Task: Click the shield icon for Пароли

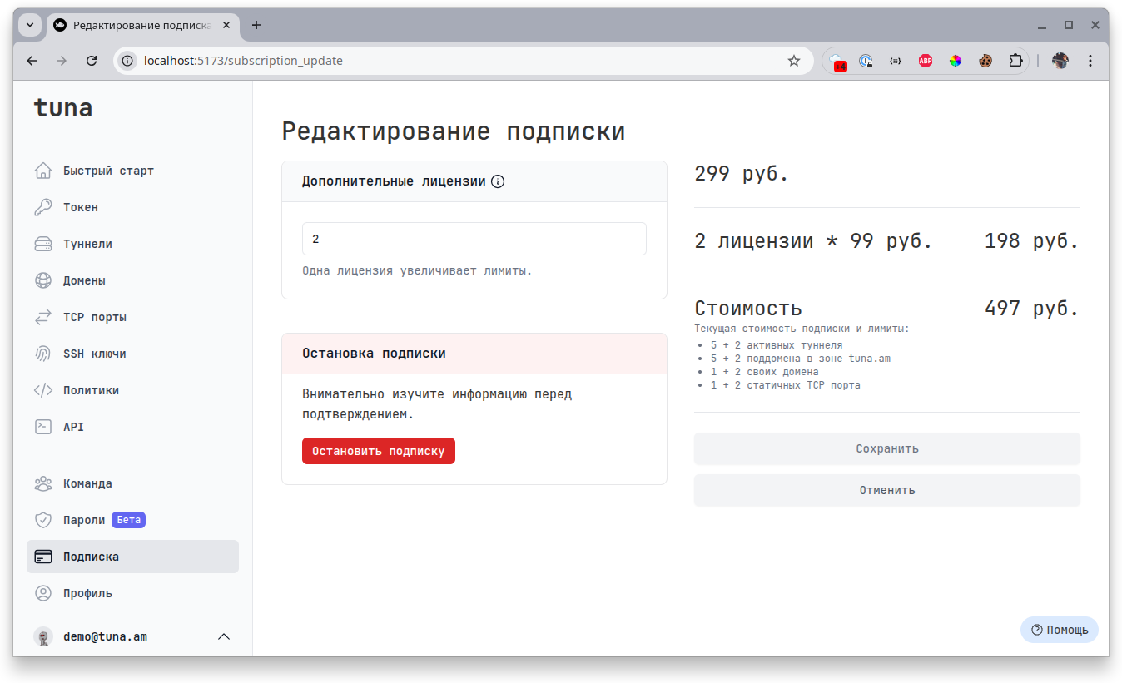Action: coord(43,520)
